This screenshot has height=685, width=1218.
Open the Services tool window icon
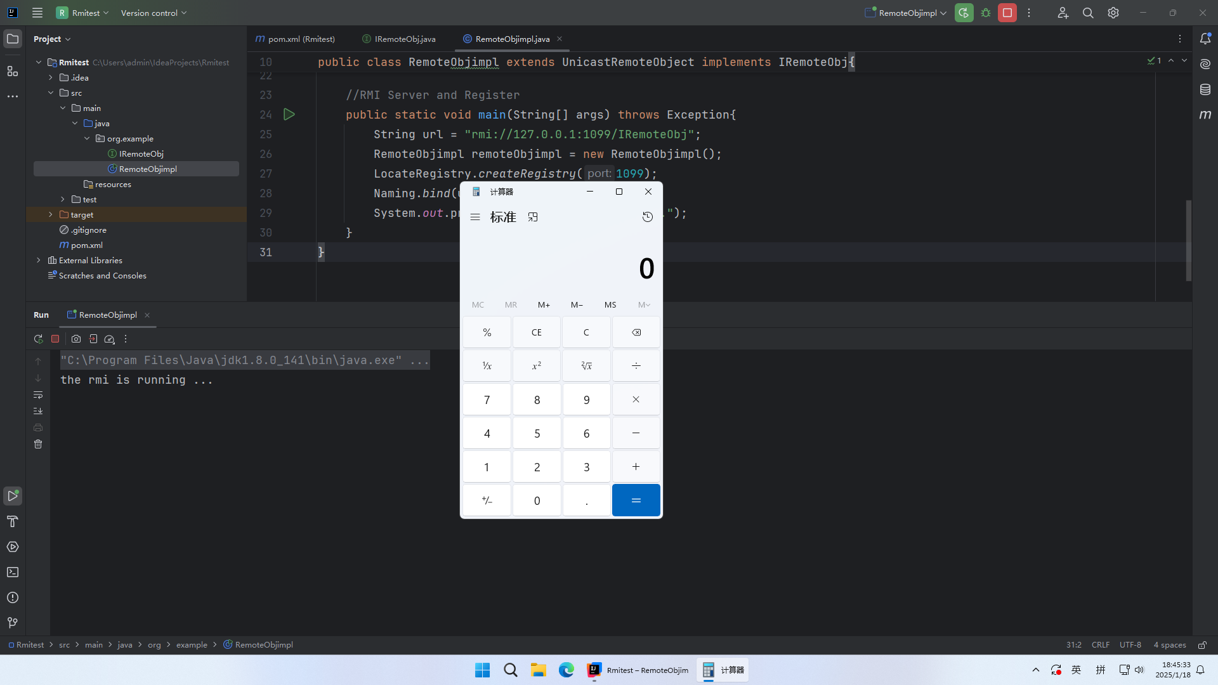point(13,547)
